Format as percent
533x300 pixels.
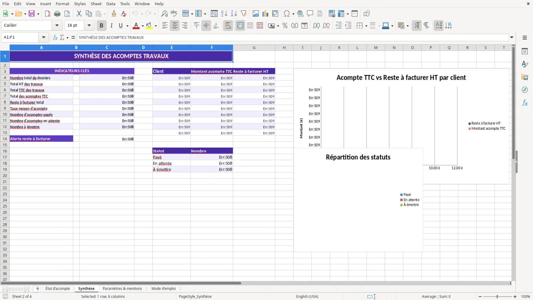tap(285, 26)
